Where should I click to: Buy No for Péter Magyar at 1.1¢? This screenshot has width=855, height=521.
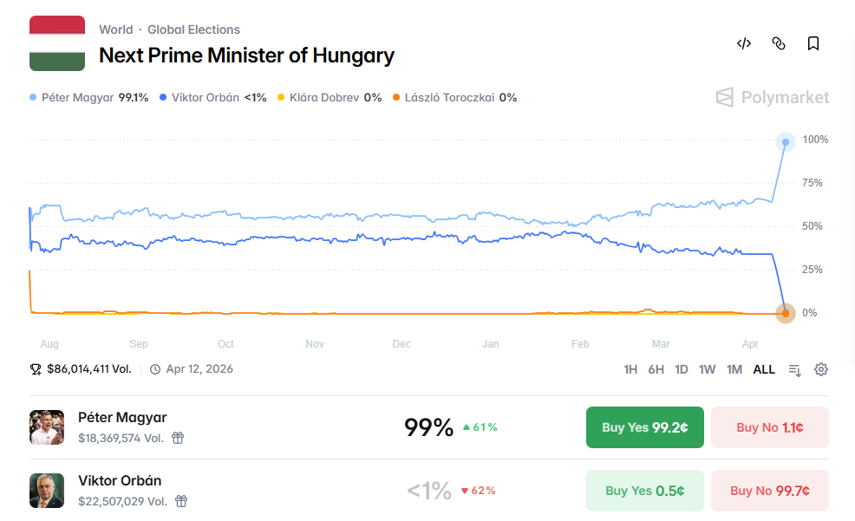pos(769,427)
